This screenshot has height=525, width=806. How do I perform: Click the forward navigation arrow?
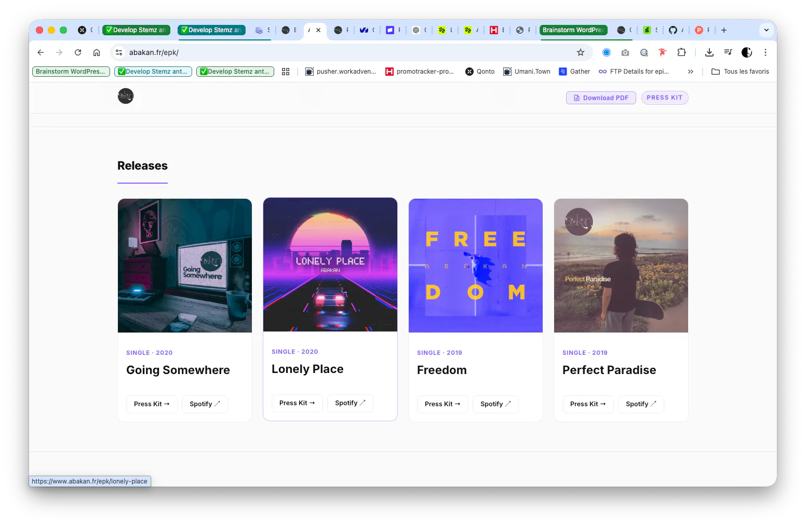point(59,52)
